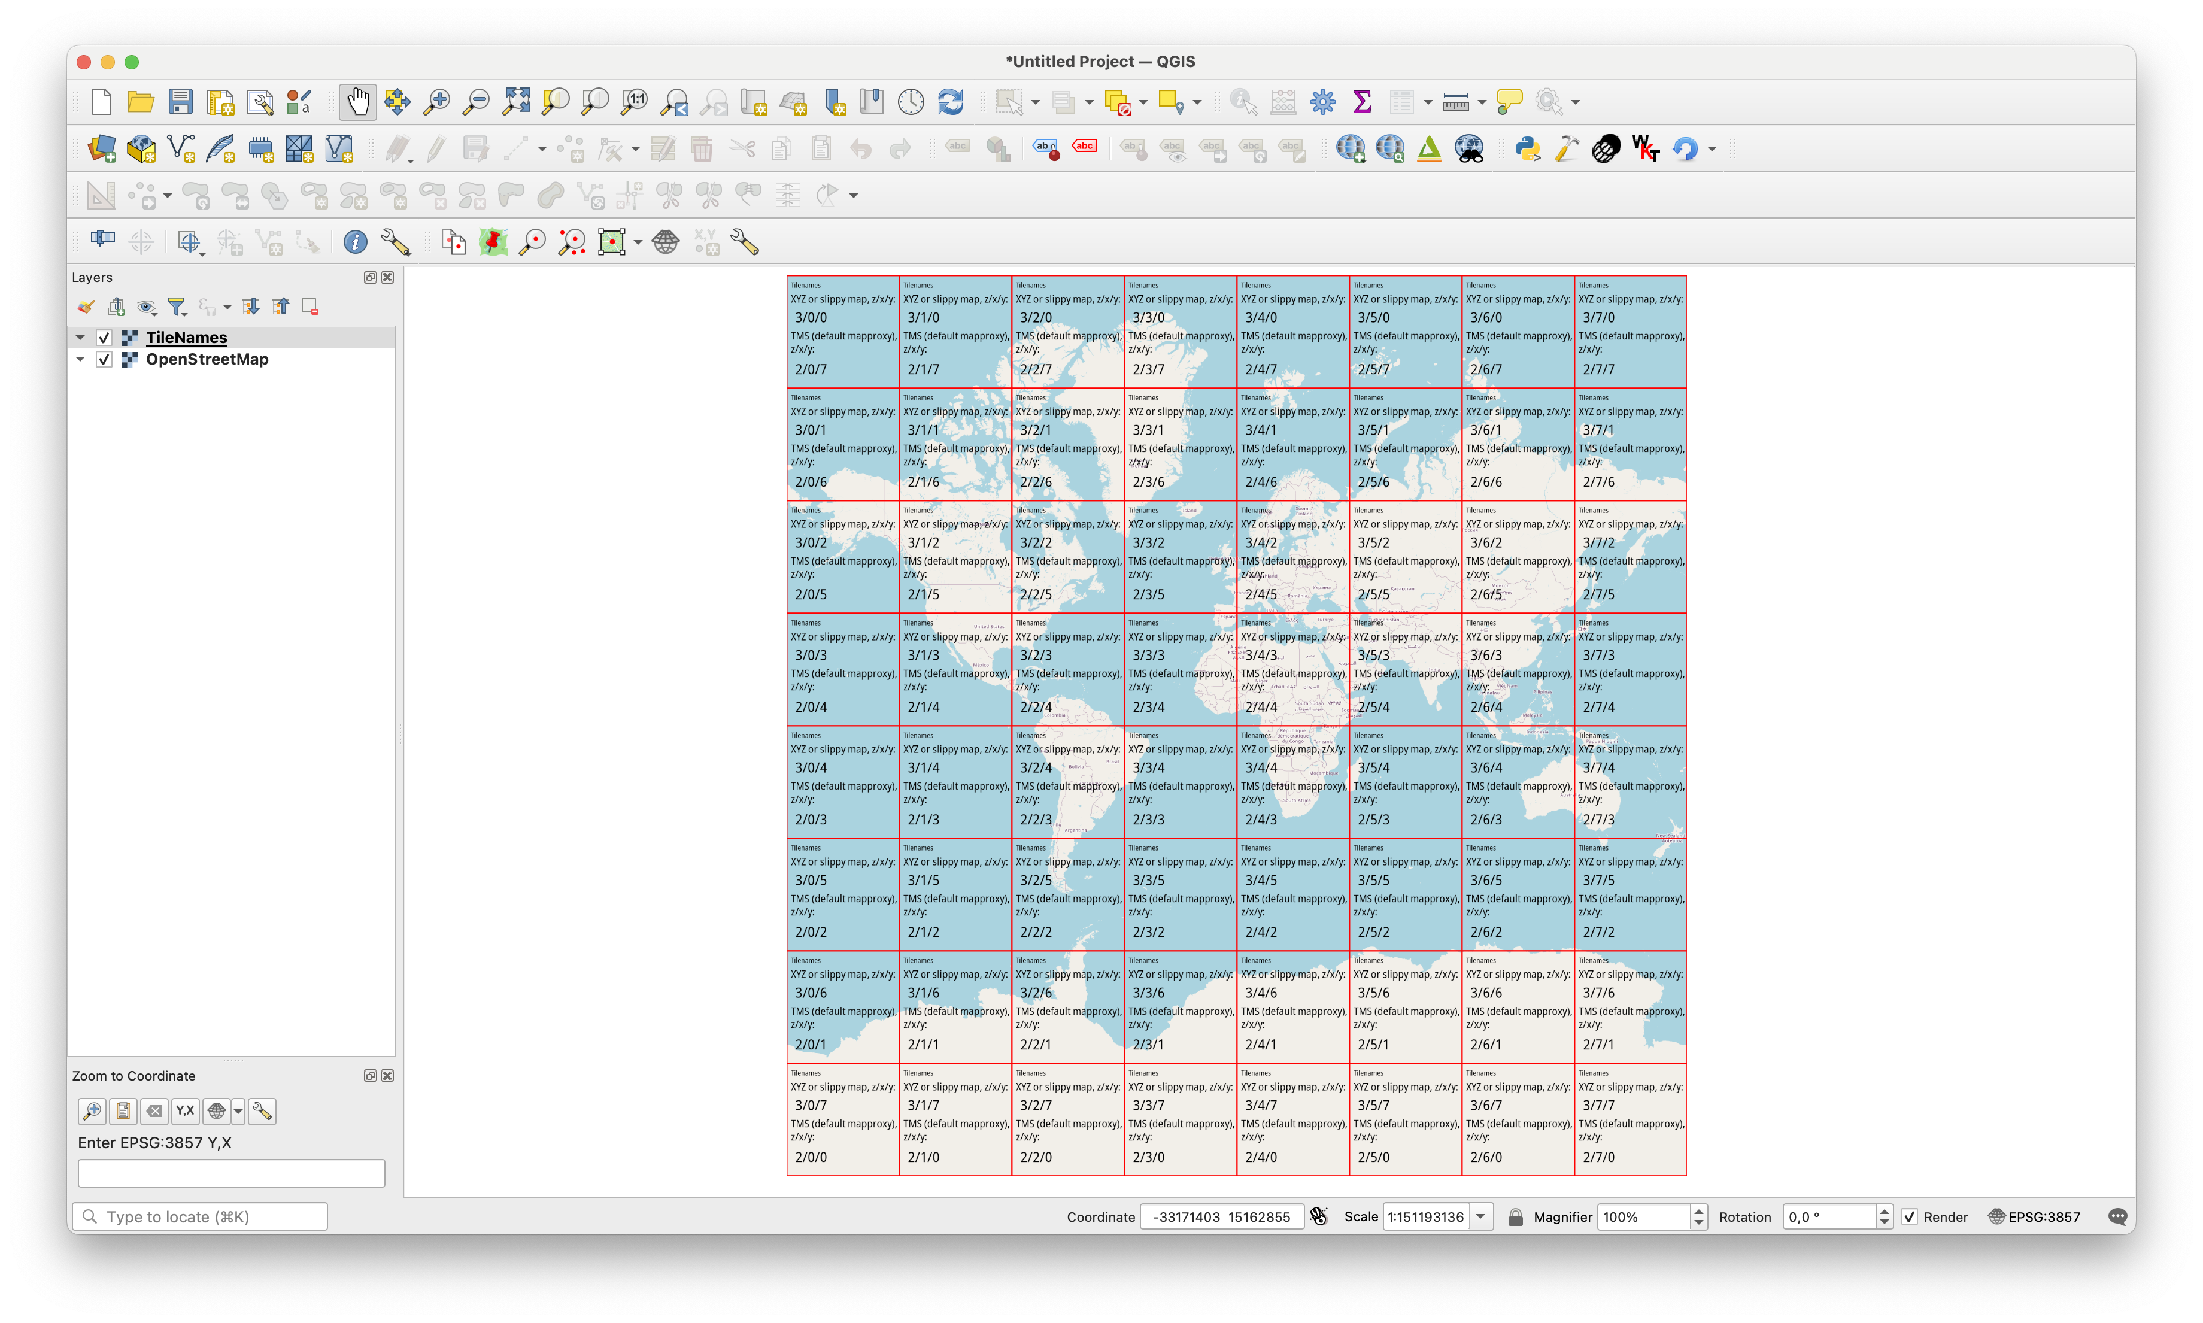
Task: Collapse the TileNames layer tree arrow
Action: point(80,338)
